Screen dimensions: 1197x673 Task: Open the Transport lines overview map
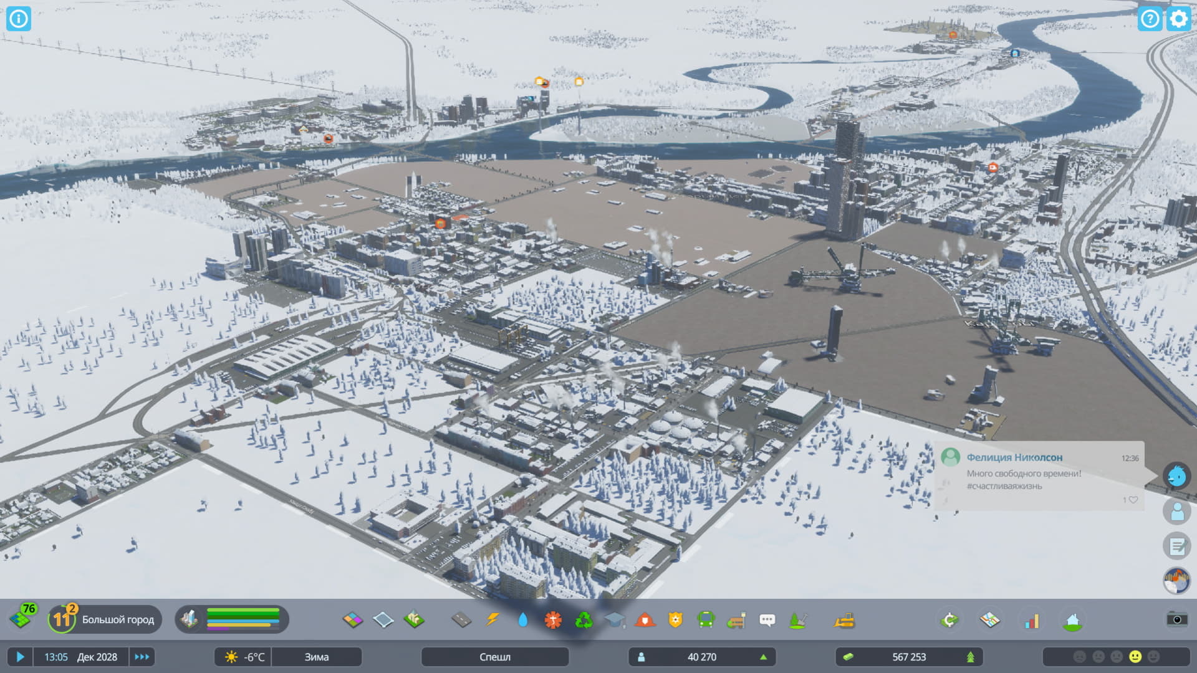coord(990,619)
